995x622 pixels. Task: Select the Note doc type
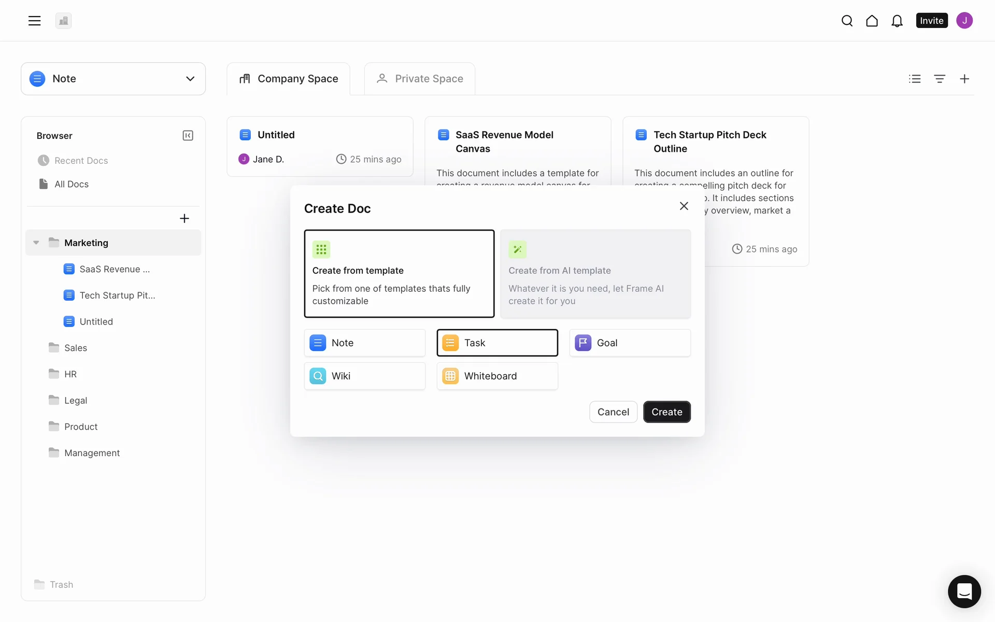(x=365, y=343)
